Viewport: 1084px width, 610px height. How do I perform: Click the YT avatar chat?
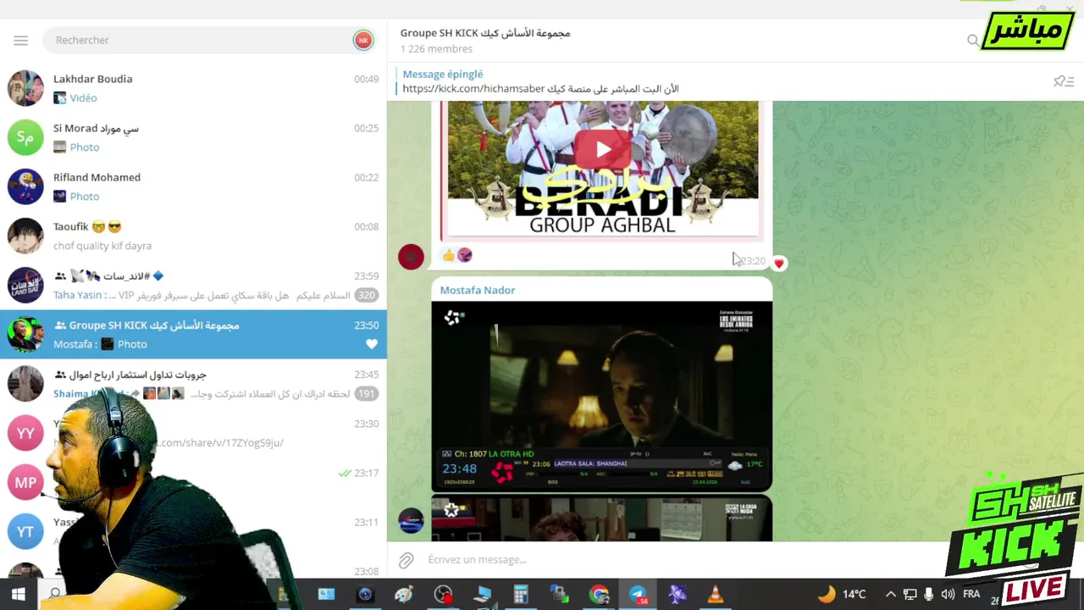(25, 531)
